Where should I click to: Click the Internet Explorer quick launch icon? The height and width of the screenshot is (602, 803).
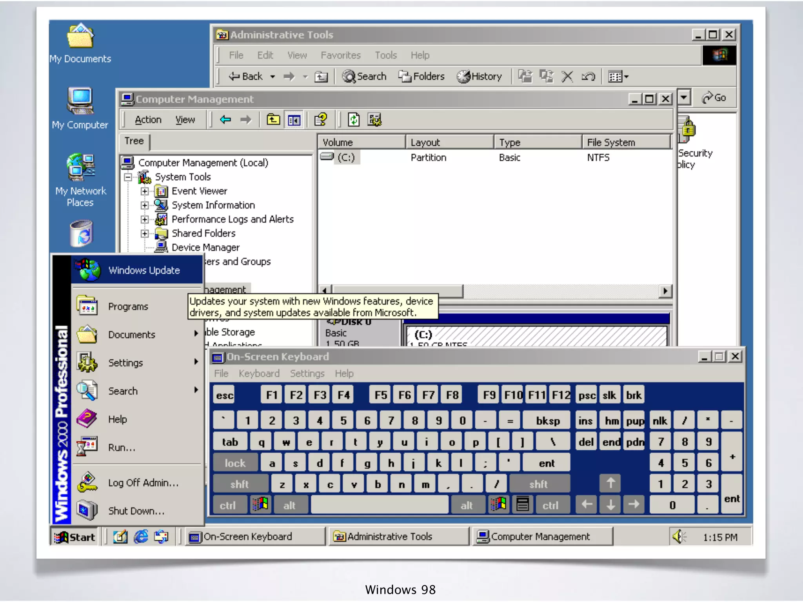[141, 537]
